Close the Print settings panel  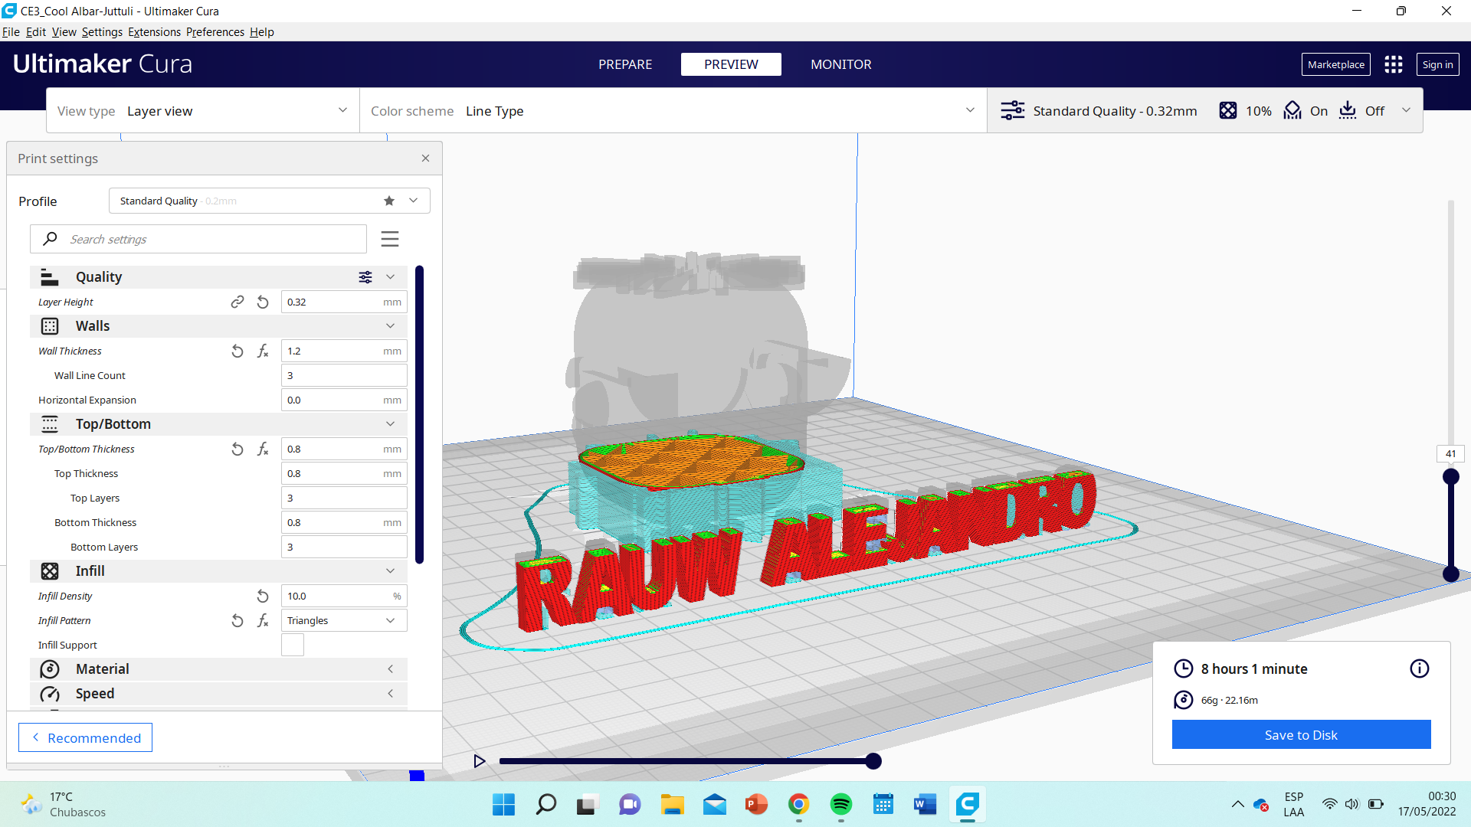(x=425, y=158)
